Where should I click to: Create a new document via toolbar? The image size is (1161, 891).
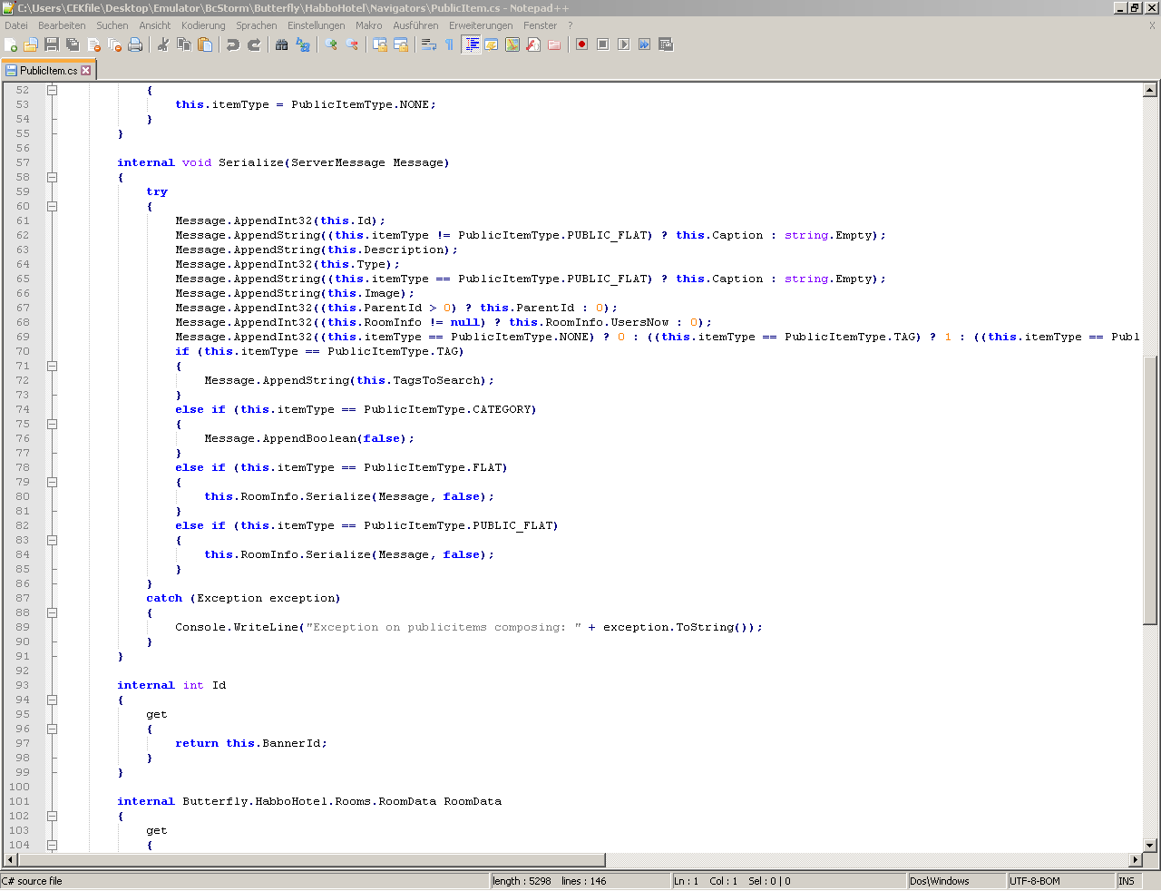tap(11, 44)
